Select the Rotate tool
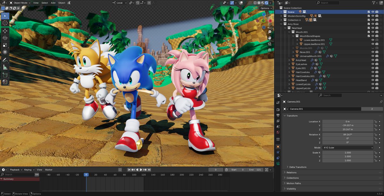 point(5,38)
